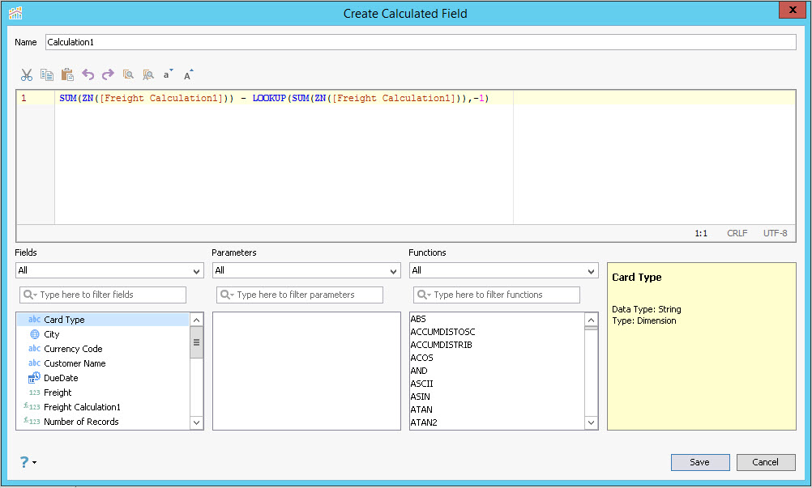812x488 pixels.
Task: Open the Find tool in toolbar
Action: pos(128,74)
